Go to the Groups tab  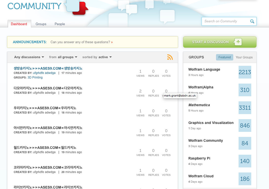click(x=41, y=24)
